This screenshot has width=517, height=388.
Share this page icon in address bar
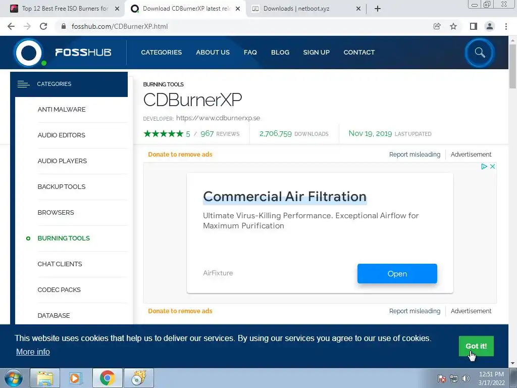pyautogui.click(x=437, y=26)
